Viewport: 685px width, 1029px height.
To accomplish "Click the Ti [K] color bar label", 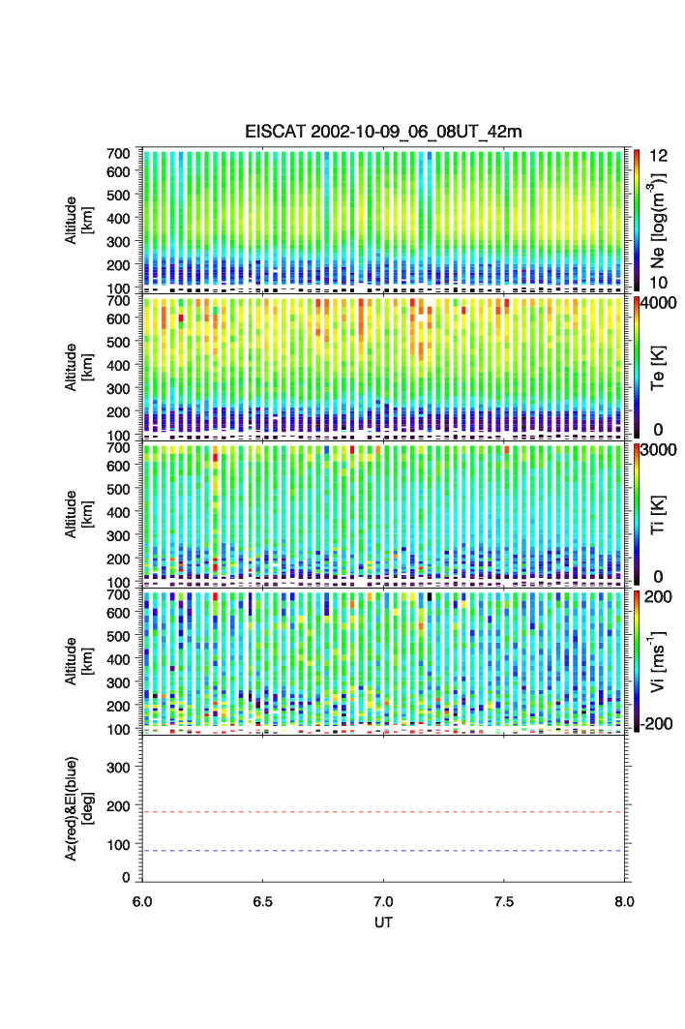I will 657,513.
